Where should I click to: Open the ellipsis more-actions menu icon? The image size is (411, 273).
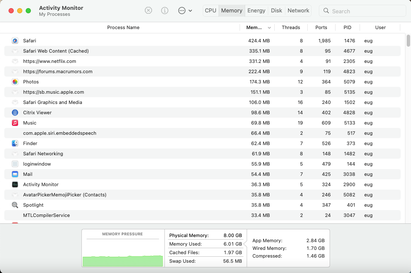pyautogui.click(x=182, y=10)
